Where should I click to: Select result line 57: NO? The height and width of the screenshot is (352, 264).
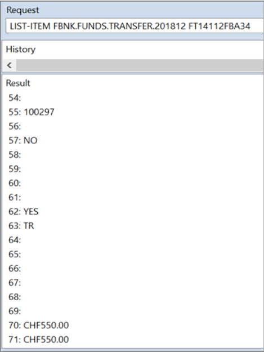23,140
